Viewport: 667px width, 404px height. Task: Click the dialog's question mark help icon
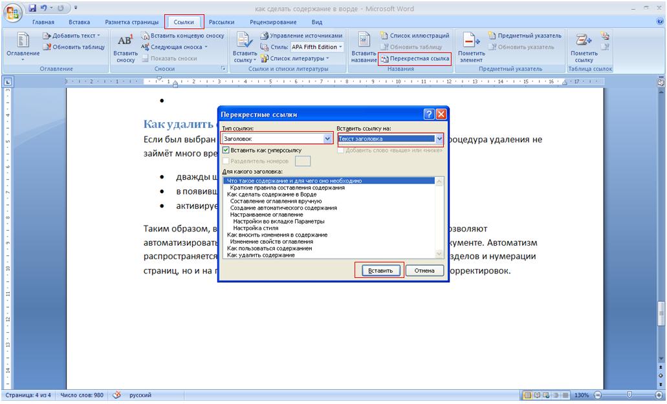click(429, 114)
